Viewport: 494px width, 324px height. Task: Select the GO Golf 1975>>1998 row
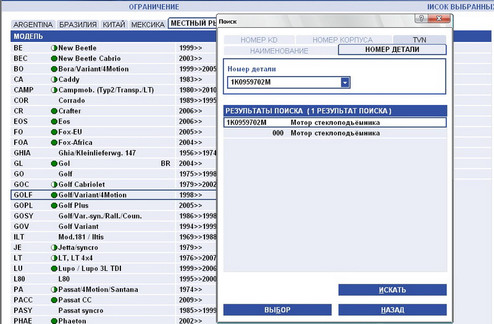click(114, 174)
